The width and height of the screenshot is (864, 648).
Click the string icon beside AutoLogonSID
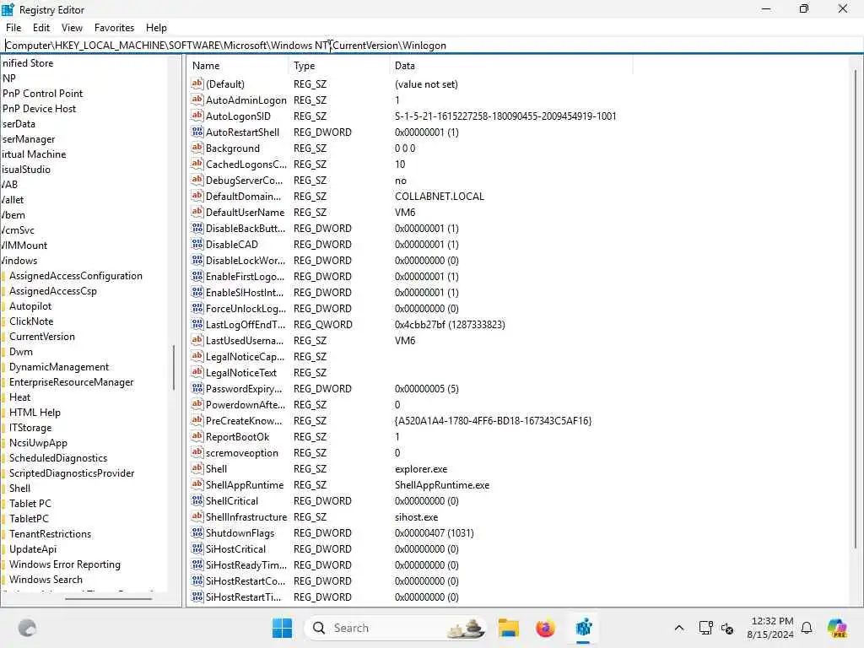point(197,116)
